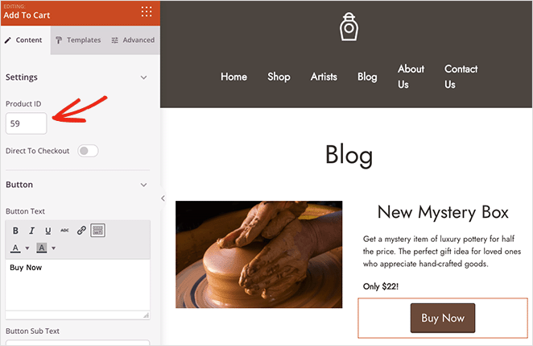Open the text color dropdown arrow
Viewport: 533px width, 346px height.
click(27, 248)
